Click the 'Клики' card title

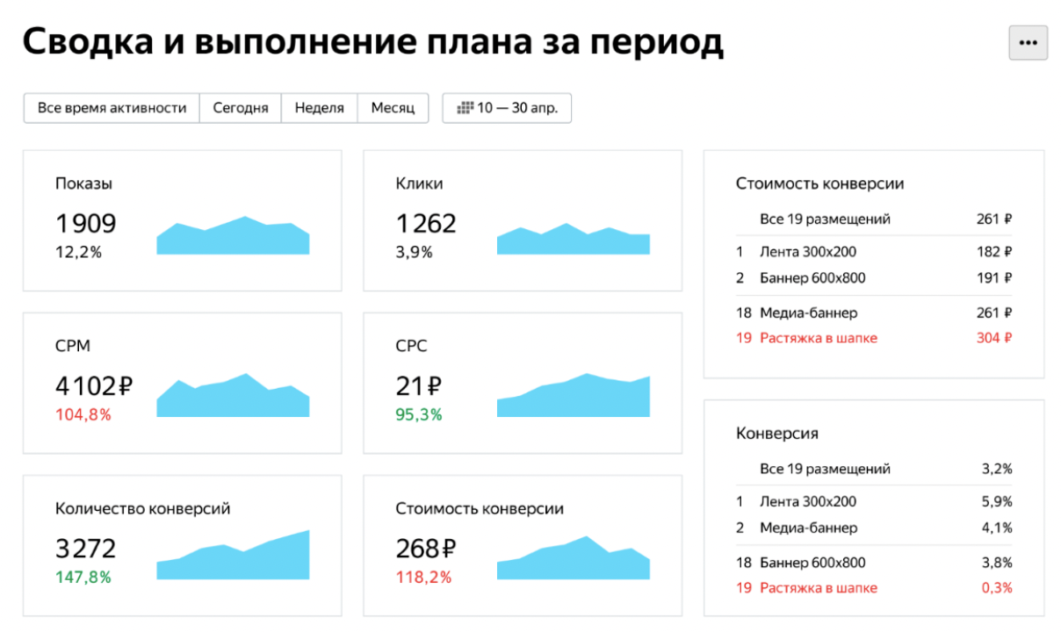(419, 183)
